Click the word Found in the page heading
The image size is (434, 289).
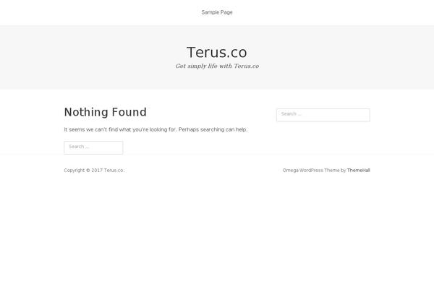(x=129, y=112)
